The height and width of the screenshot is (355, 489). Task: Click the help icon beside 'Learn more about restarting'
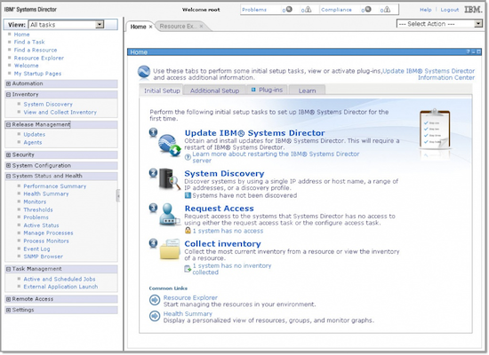[x=188, y=157]
